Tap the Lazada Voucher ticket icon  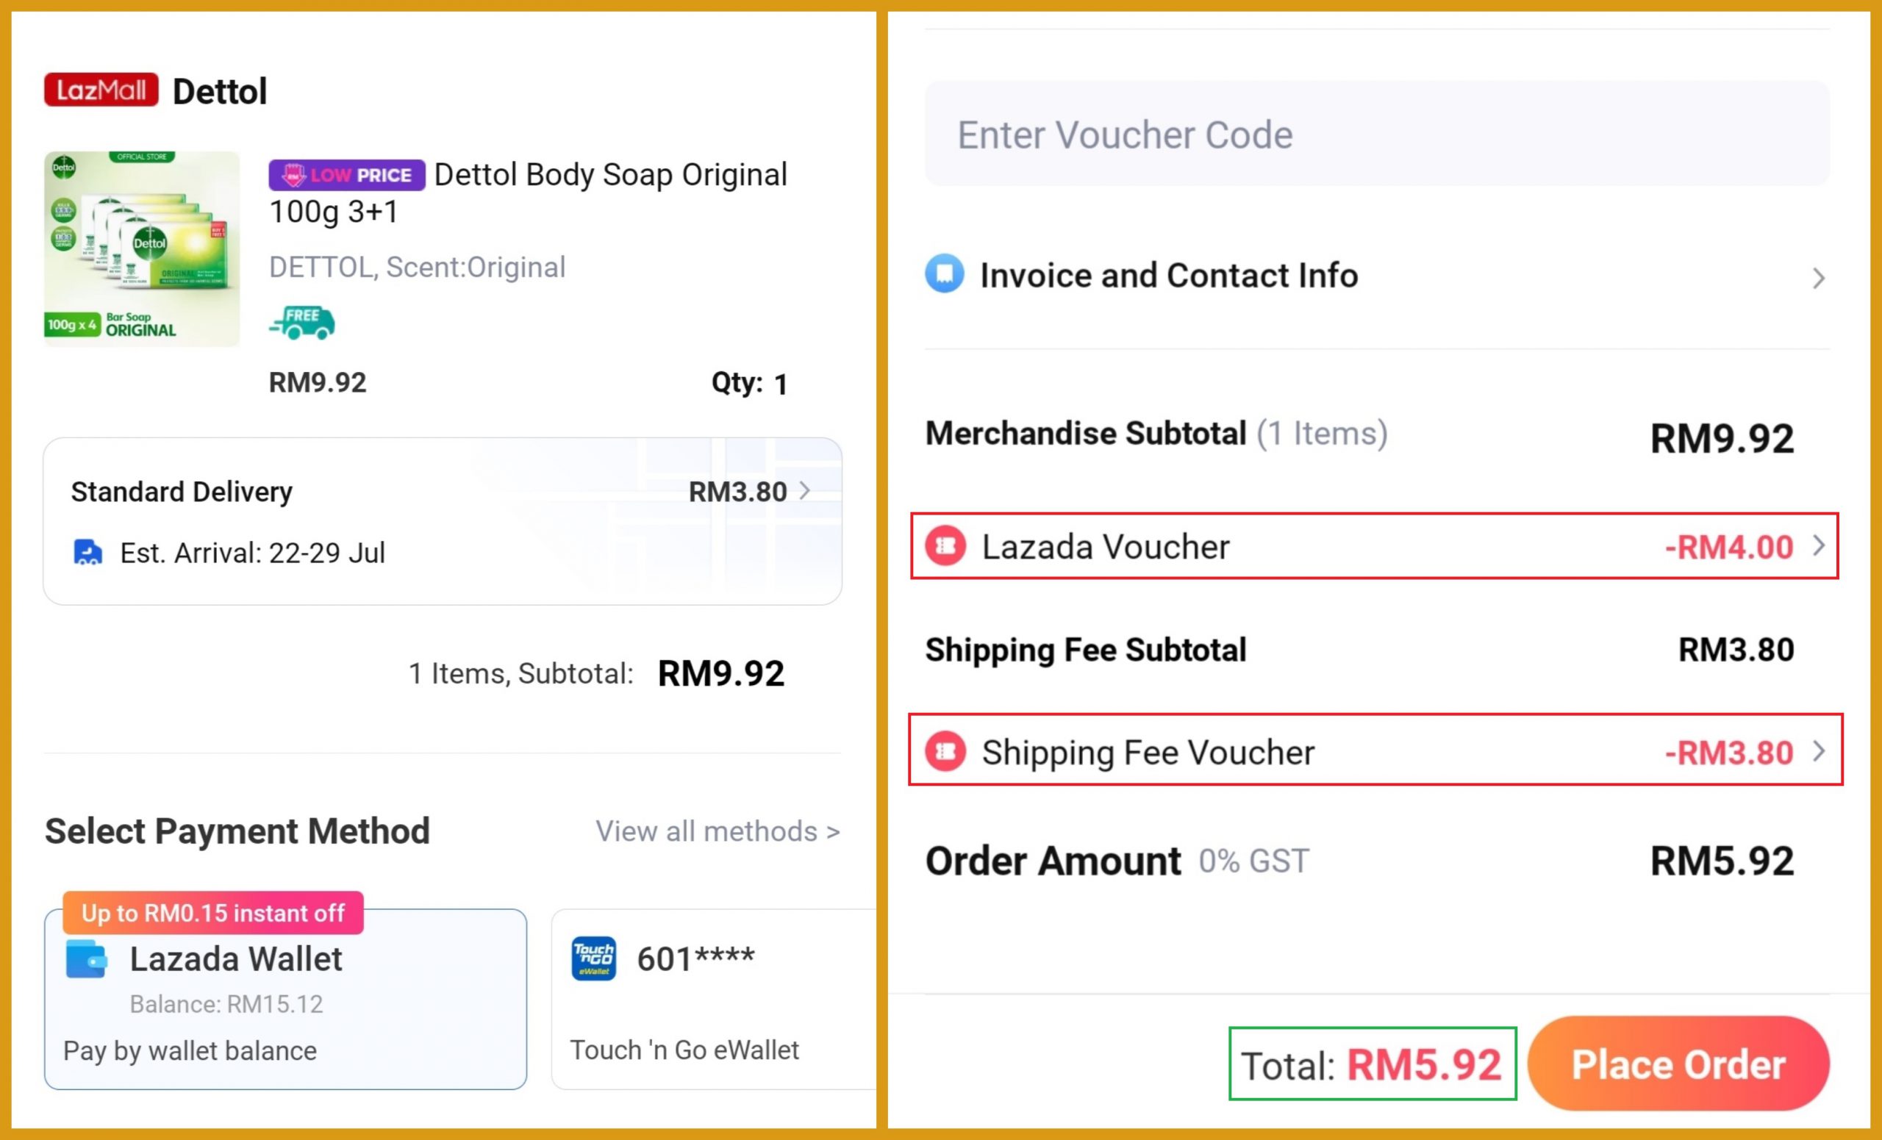[x=945, y=546]
